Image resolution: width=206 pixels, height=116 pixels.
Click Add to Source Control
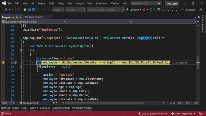click(153, 113)
